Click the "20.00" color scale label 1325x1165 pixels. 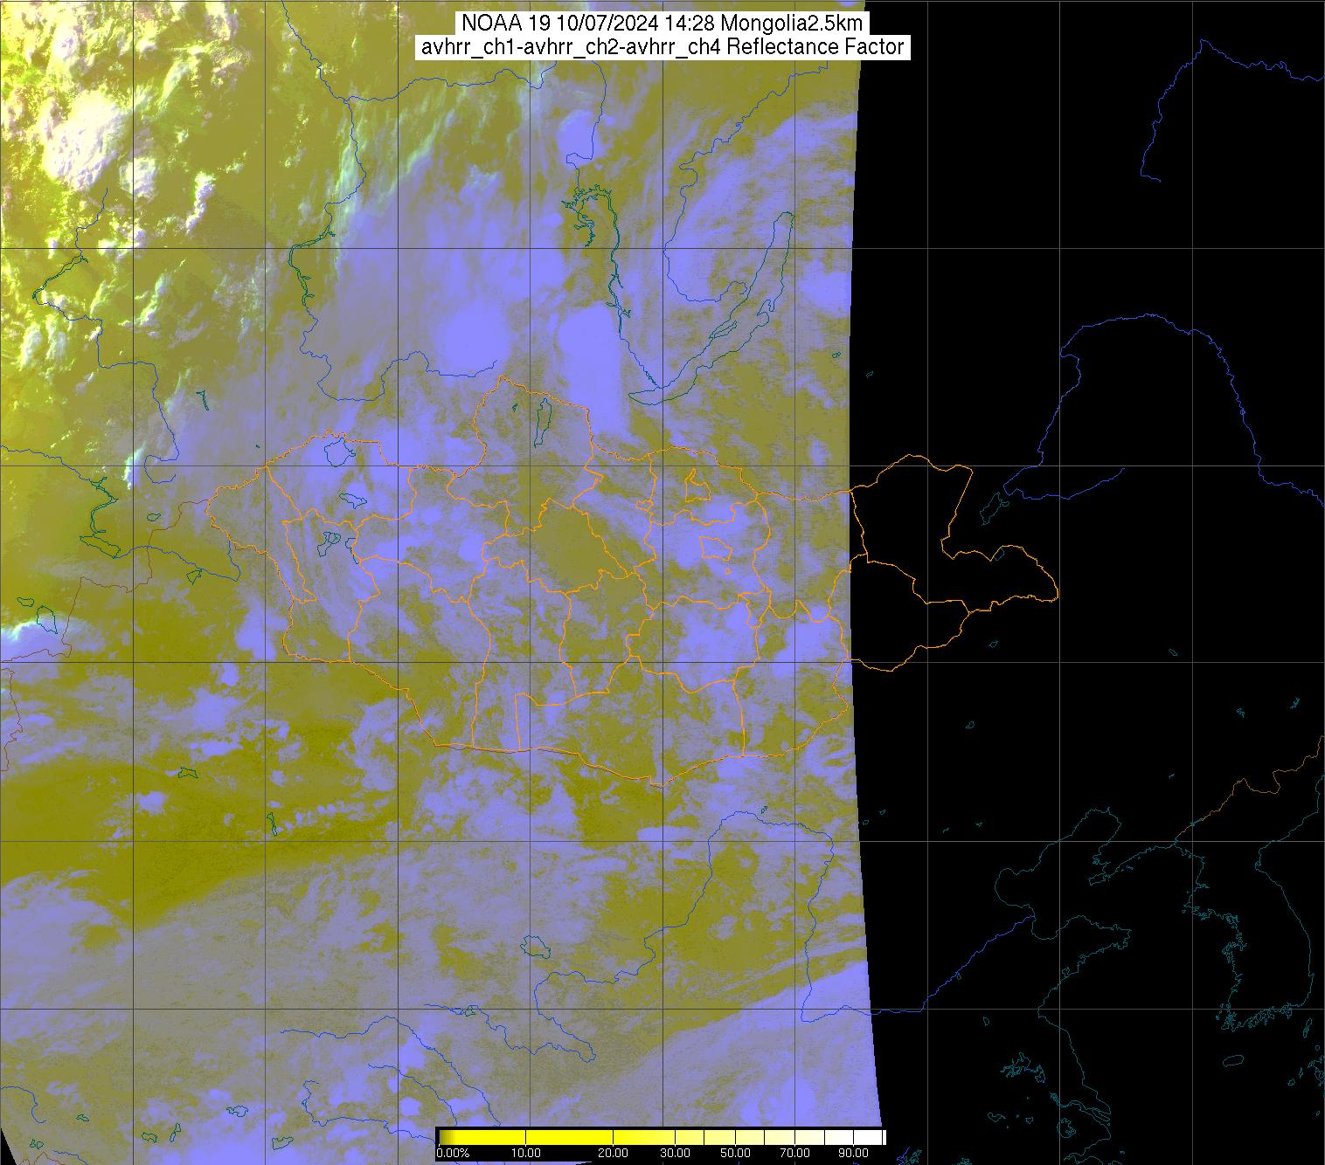click(614, 1153)
